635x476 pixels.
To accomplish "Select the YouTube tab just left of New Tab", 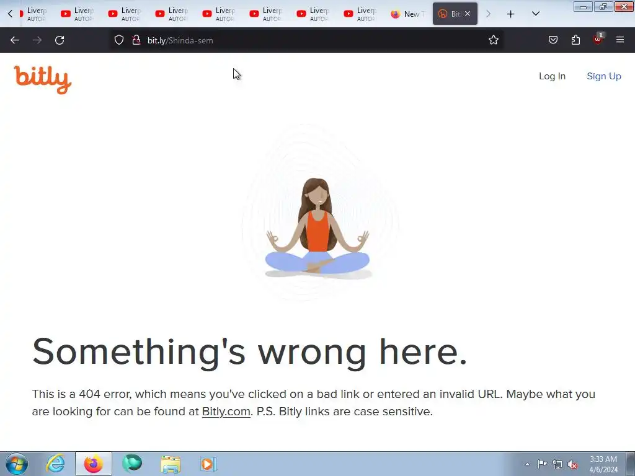I will (360, 14).
